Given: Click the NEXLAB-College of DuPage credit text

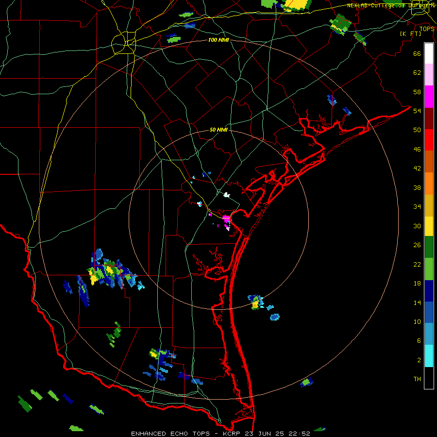Looking at the screenshot, I should pos(391,5).
